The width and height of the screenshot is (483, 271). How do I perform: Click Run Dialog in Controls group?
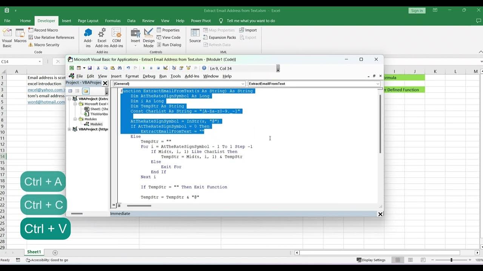[169, 45]
